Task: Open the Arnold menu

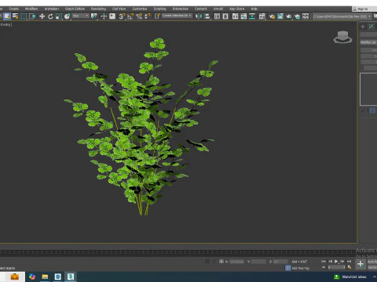Action: [x=218, y=9]
